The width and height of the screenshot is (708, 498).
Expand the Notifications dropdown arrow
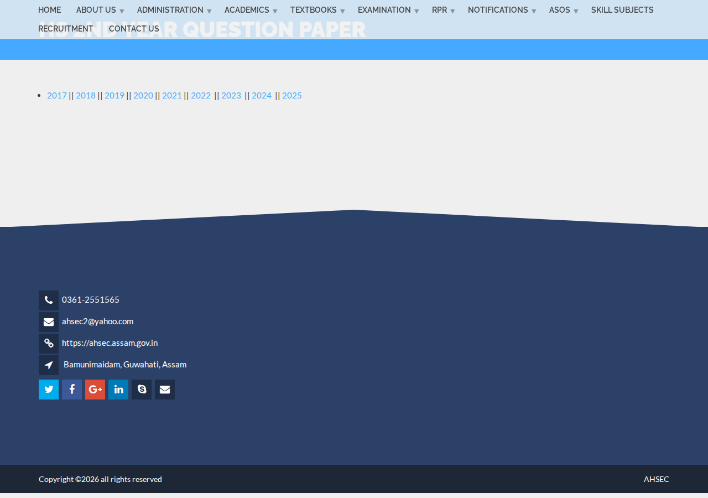pyautogui.click(x=534, y=11)
